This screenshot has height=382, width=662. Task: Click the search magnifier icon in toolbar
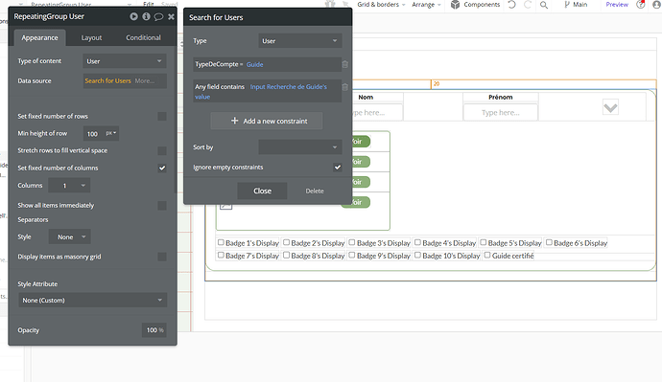click(x=544, y=5)
